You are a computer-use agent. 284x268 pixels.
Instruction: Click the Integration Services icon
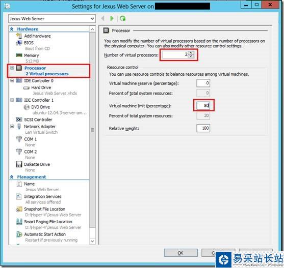click(19, 196)
